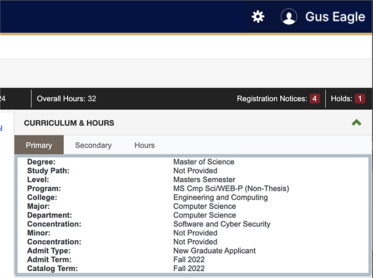Open the settings gear icon

258,17
